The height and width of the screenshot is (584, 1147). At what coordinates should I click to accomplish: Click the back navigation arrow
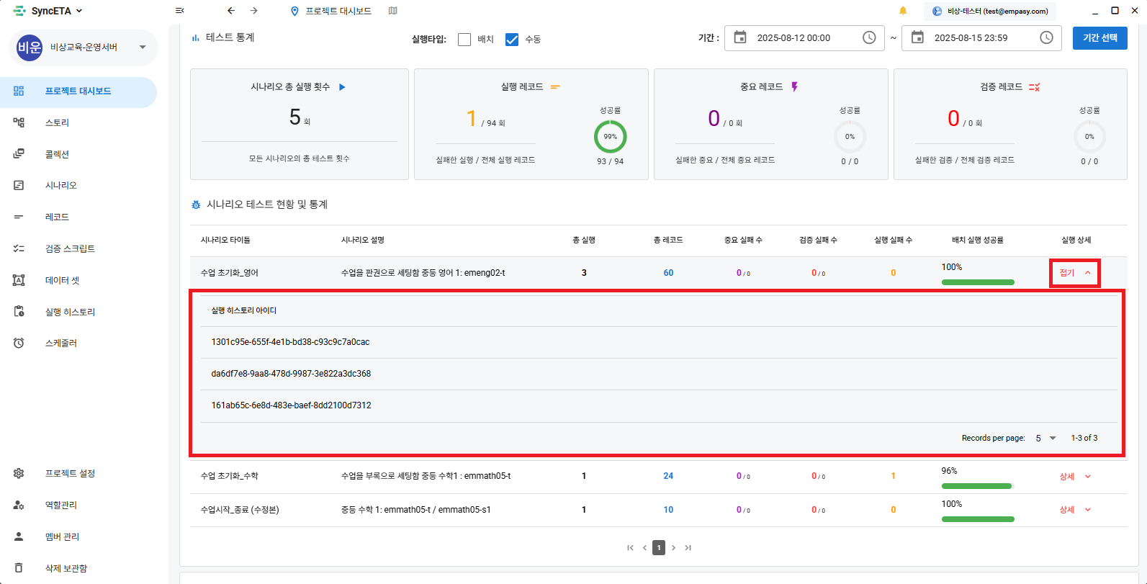(231, 11)
